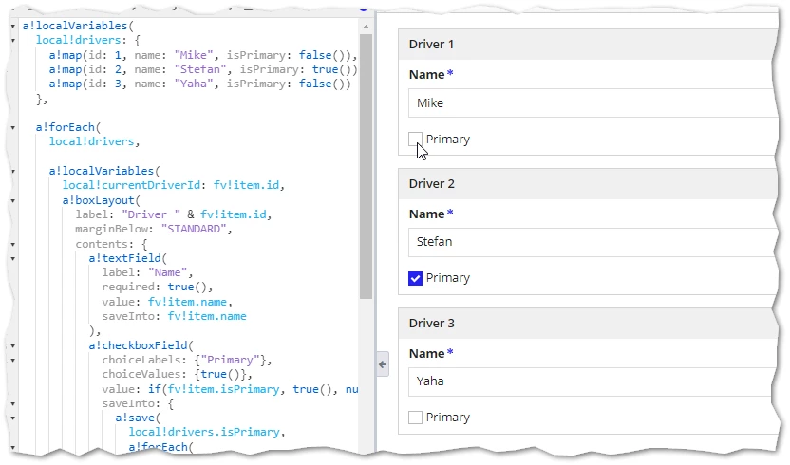Check the Primary checkbox for Driver 1

tap(415, 139)
